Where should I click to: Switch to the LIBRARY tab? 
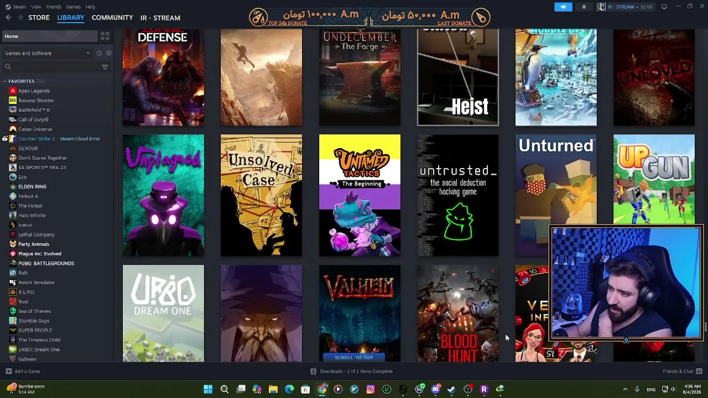[x=71, y=18]
